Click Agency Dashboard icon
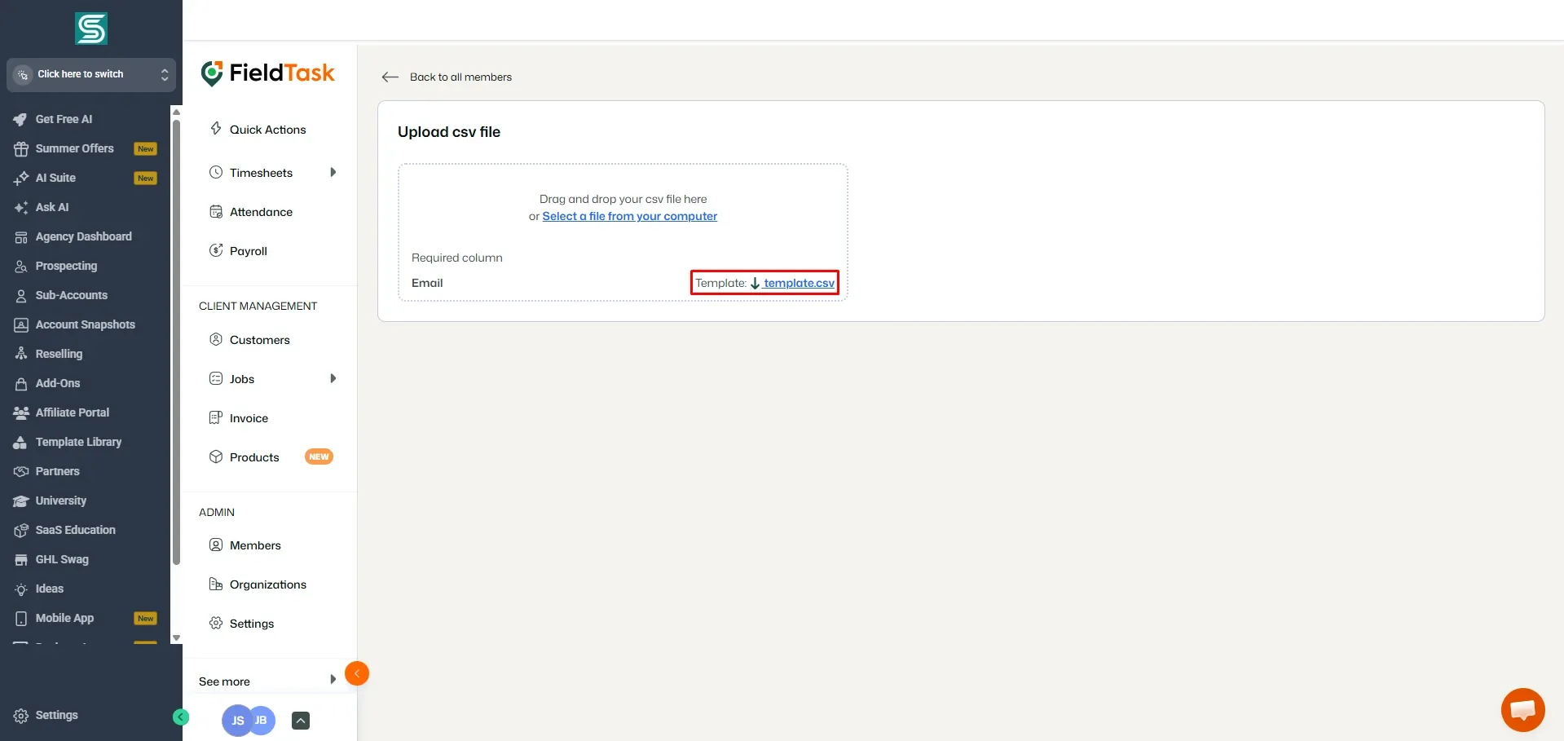This screenshot has height=741, width=1564. (20, 236)
